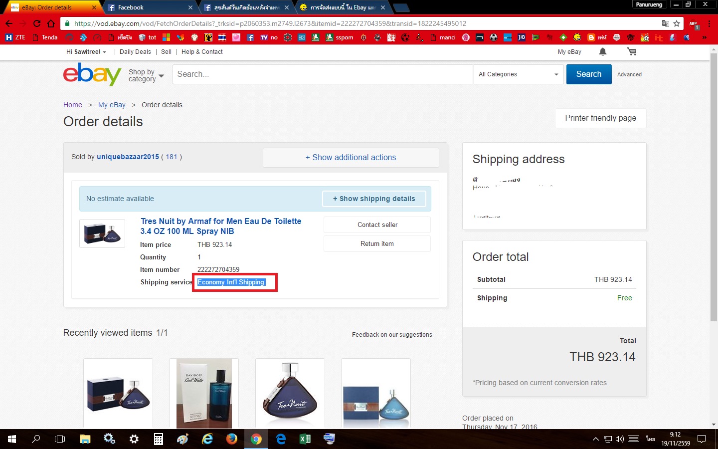Open the Daily Deals menu item

click(x=135, y=52)
